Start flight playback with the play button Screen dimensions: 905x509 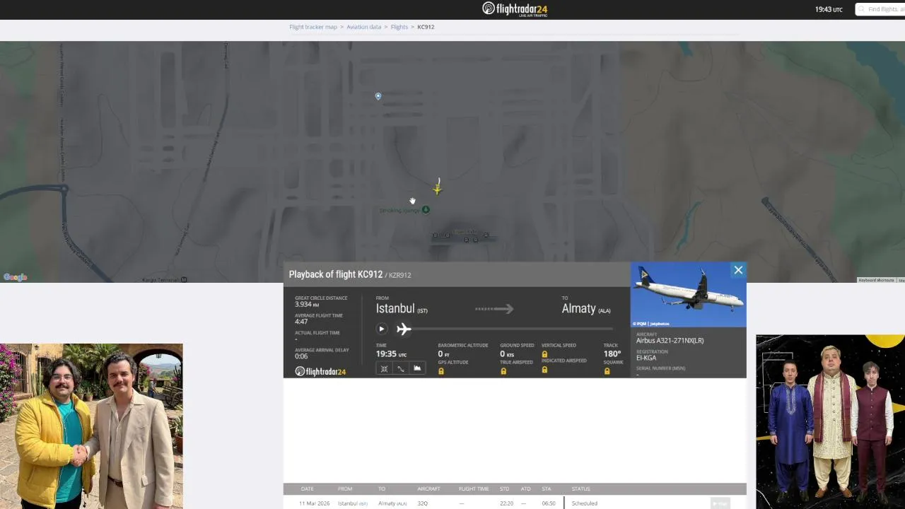coord(381,329)
